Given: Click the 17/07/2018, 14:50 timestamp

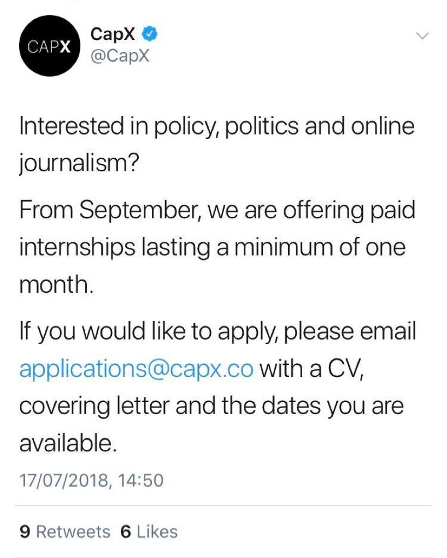Looking at the screenshot, I should 91,480.
